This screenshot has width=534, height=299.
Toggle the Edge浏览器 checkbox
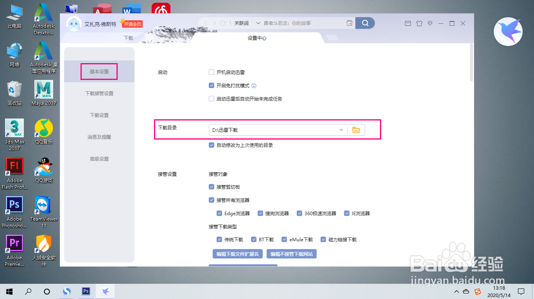click(x=219, y=213)
